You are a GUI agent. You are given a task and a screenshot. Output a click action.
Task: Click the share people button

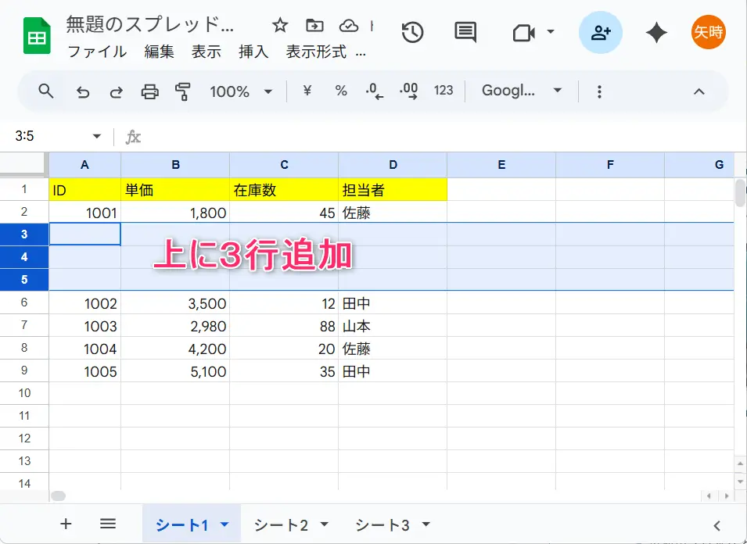coord(601,32)
